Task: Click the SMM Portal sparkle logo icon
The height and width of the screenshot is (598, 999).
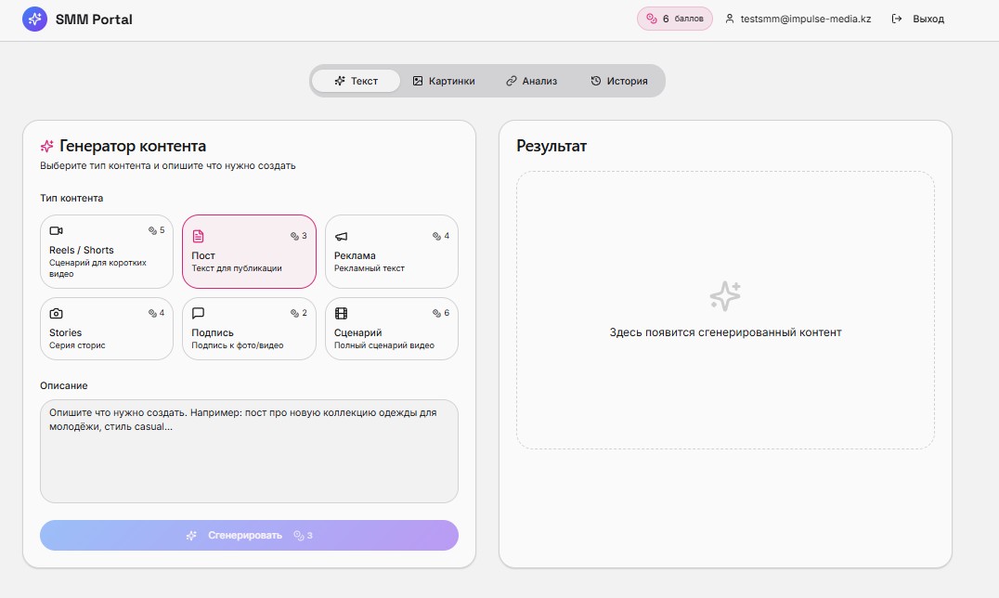Action: coord(34,18)
